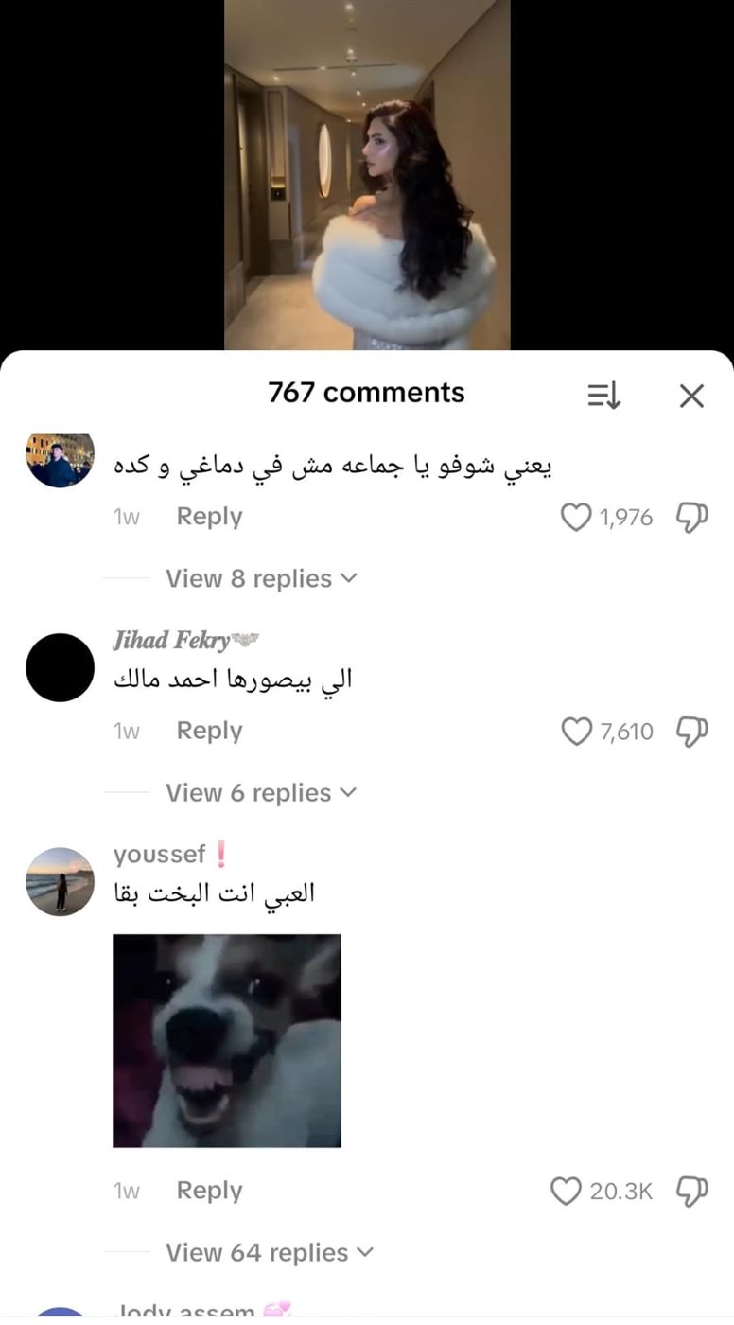Viewport: 734px width, 1325px height.
Task: Dislike the comment with 1,976 likes
Action: (691, 517)
